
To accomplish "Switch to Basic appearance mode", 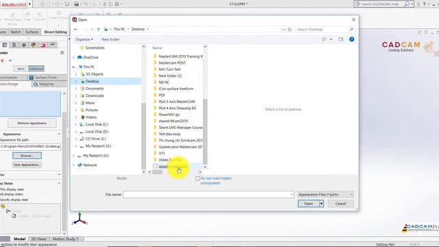I will point(21,69).
